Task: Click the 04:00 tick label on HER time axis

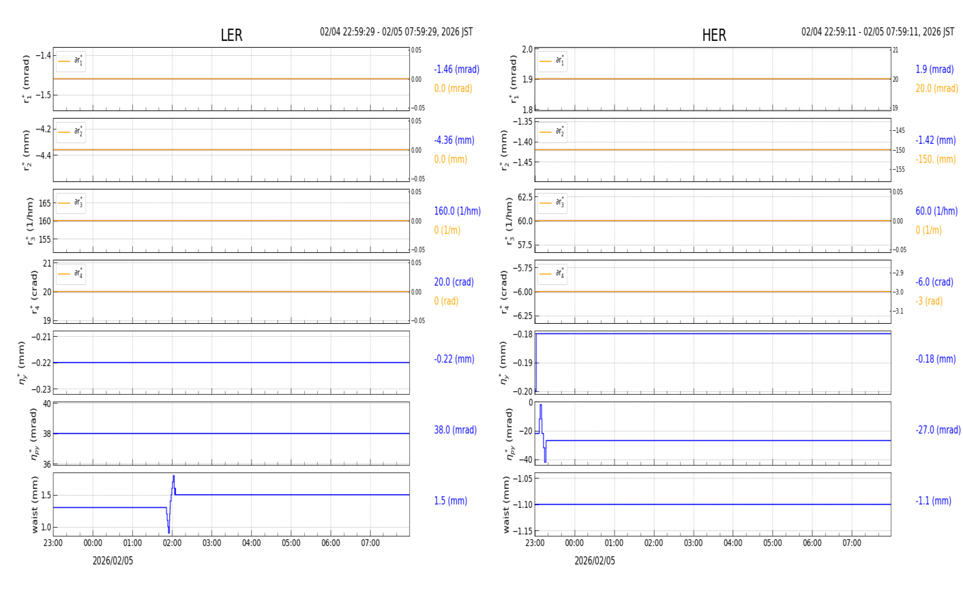Action: [x=733, y=543]
